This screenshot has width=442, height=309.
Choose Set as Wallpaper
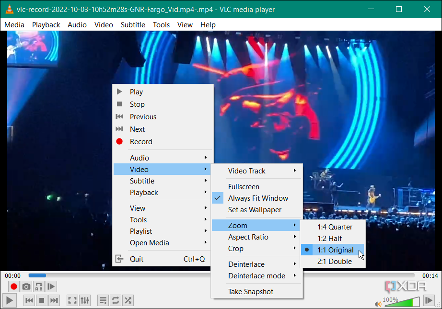257,210
